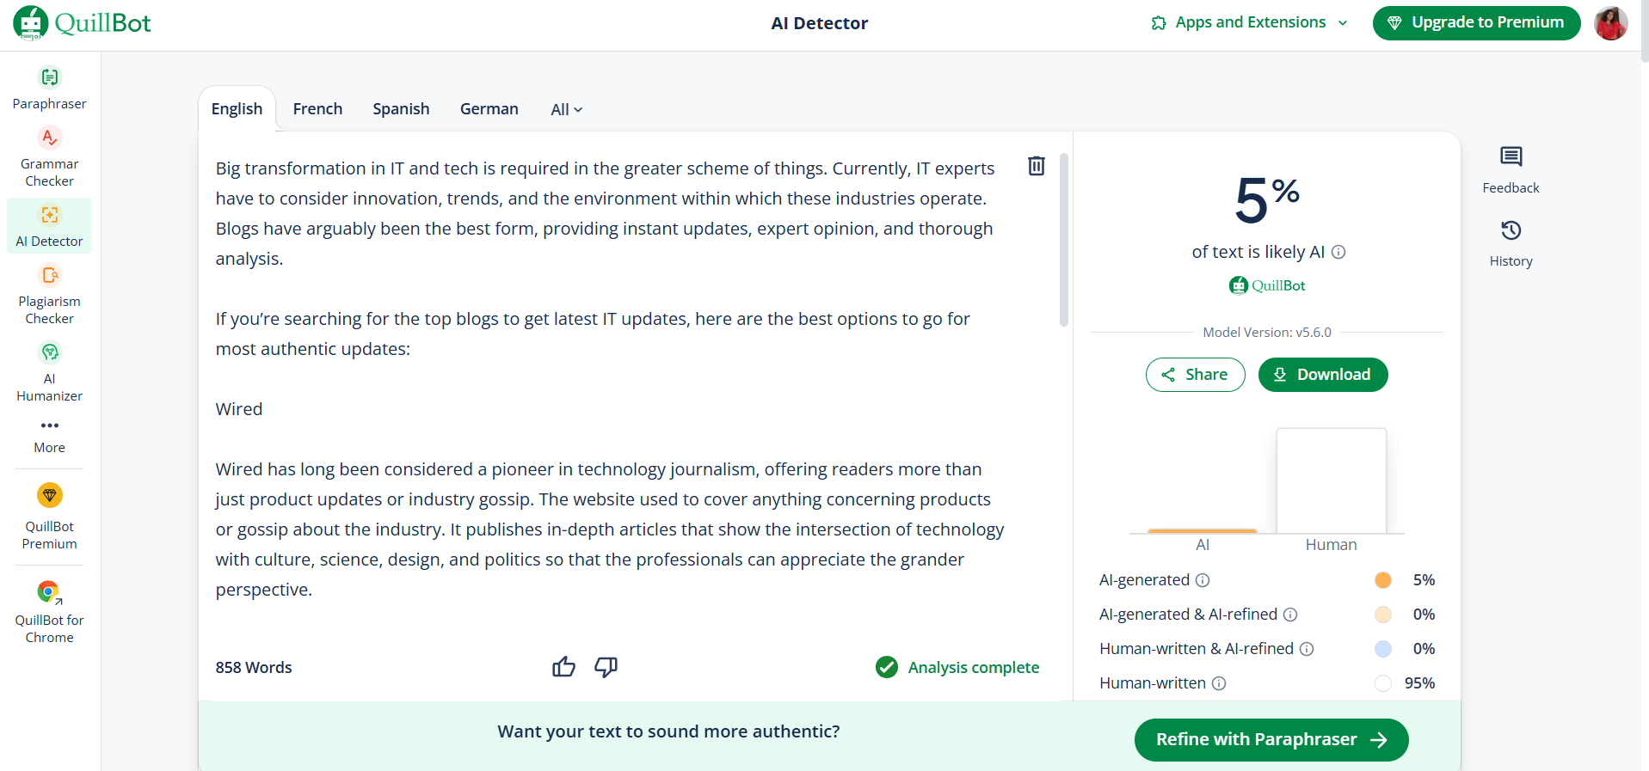Viewport: 1649px width, 771px height.
Task: Give a thumbs down rating
Action: point(606,667)
